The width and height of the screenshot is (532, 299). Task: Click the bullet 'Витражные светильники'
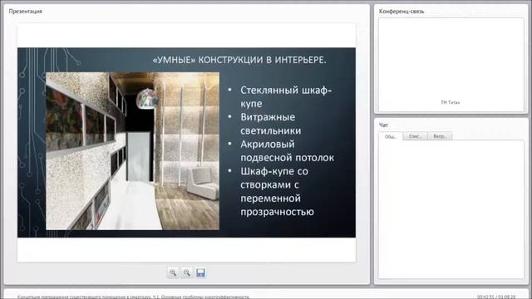coord(271,124)
